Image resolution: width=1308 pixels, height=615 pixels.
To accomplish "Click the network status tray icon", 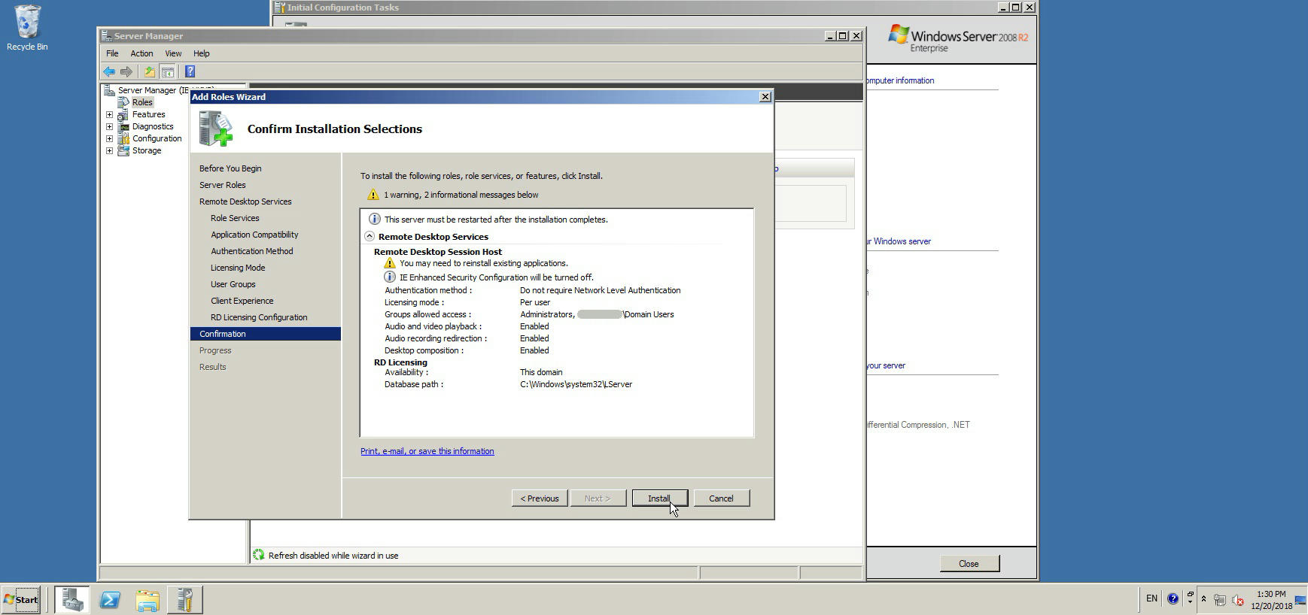I will (x=1220, y=599).
